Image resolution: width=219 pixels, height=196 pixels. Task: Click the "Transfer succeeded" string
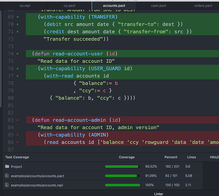[x=73, y=39]
